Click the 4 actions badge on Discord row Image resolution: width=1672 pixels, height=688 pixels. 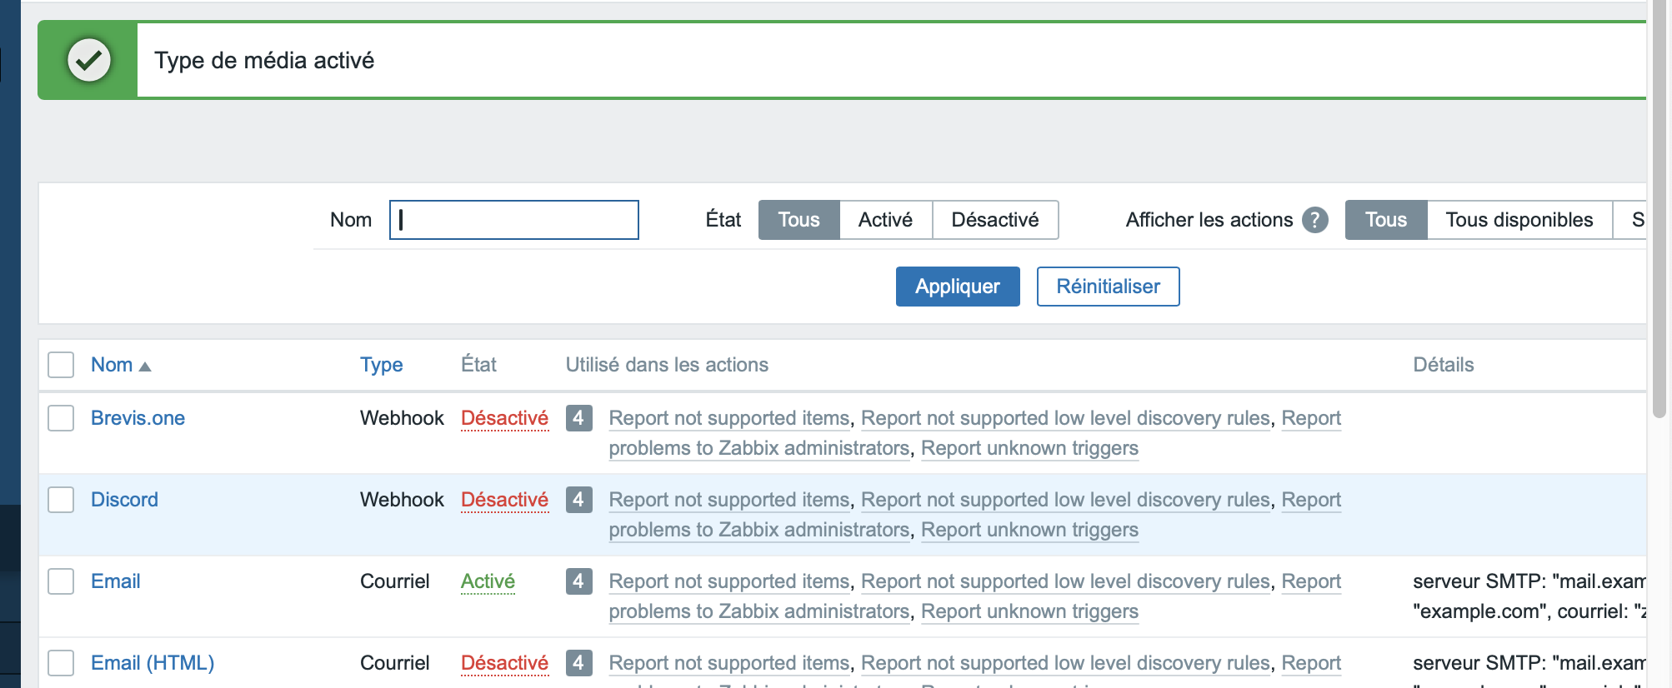(x=578, y=500)
